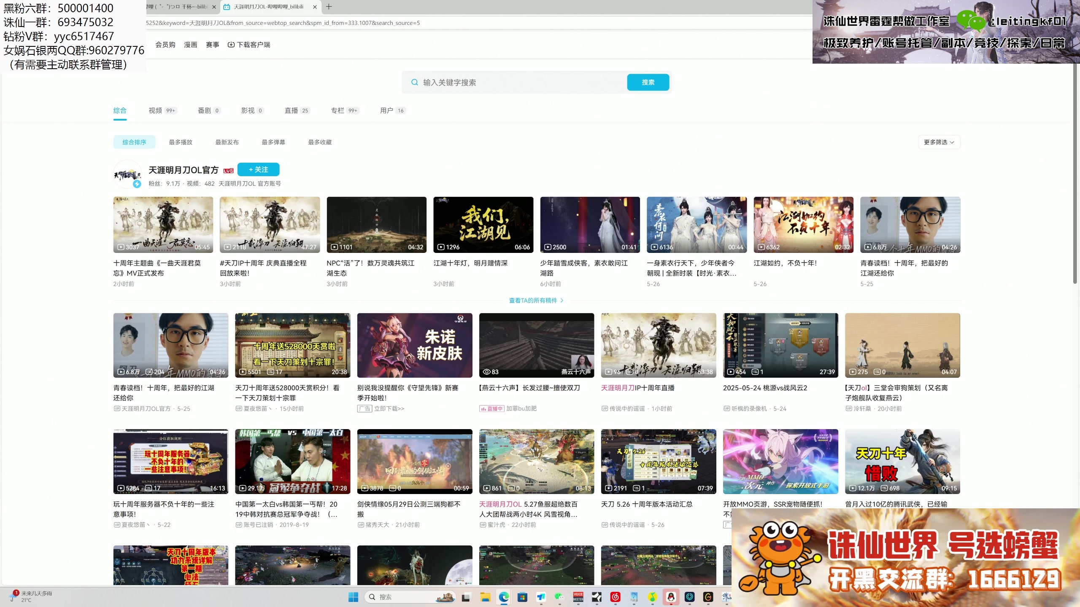Open the 十周年主题曲 MV video thumbnail

tap(163, 225)
